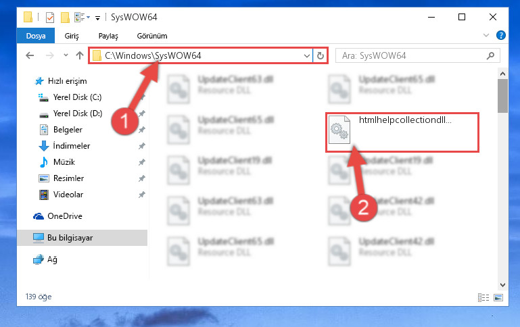Open the Paylaş ribbon tab
This screenshot has height=327, width=520.
108,36
